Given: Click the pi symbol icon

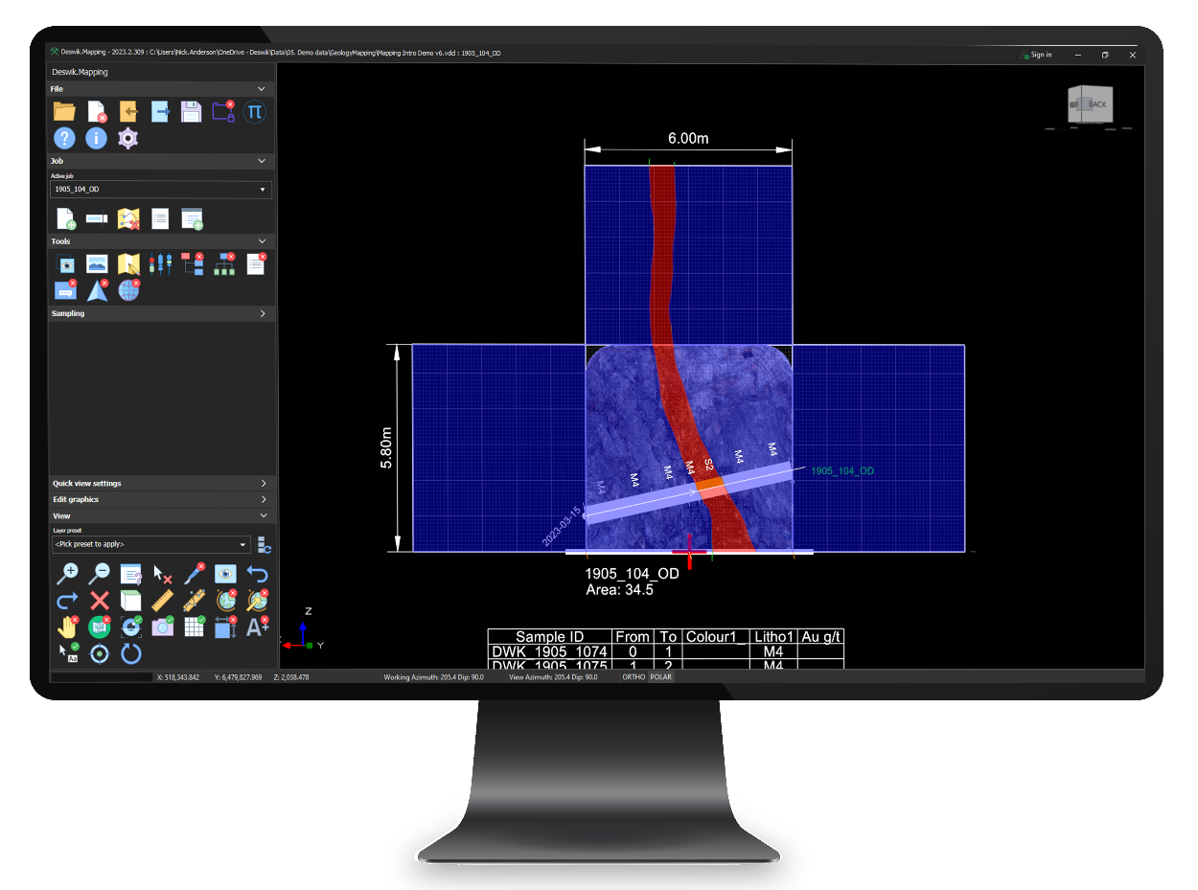Looking at the screenshot, I should 254,111.
